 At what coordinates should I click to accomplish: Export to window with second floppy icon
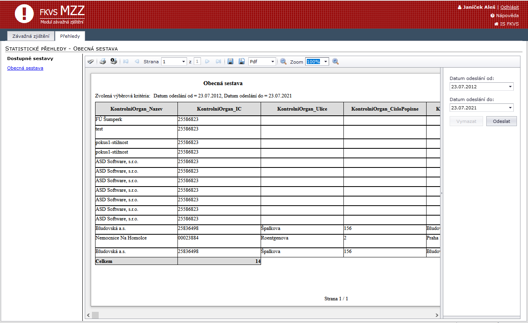(242, 62)
